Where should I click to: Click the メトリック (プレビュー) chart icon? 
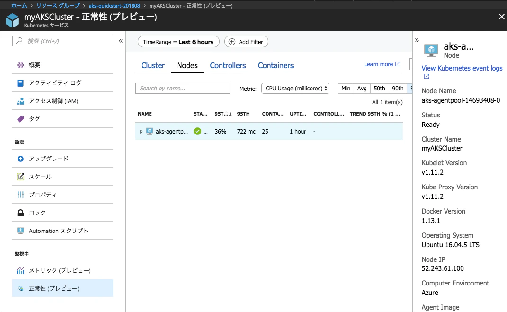click(x=20, y=270)
